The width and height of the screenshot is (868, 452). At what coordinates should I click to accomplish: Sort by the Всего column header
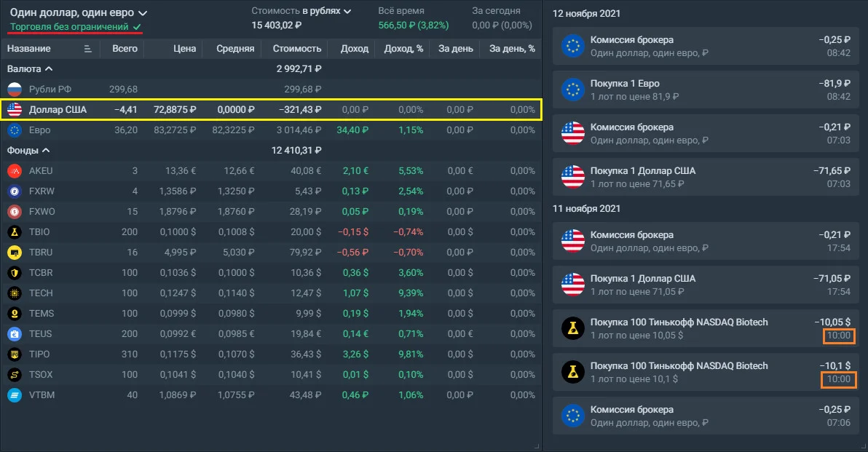[x=125, y=49]
